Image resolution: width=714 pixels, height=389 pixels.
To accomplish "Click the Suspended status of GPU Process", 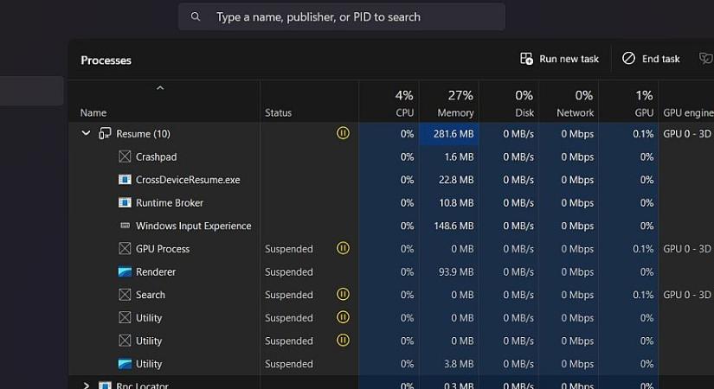I will pos(289,248).
